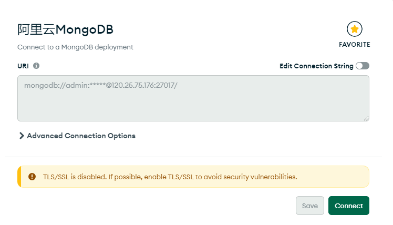Click the URI field label
This screenshot has width=393, height=225.
coord(23,66)
